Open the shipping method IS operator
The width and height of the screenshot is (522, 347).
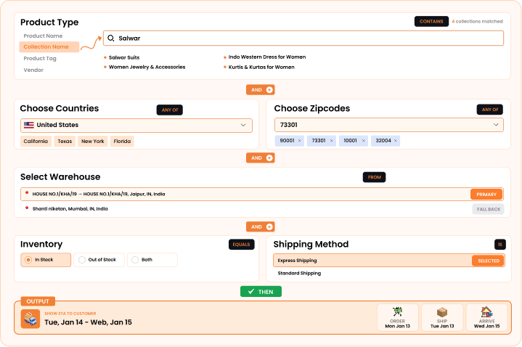point(500,245)
